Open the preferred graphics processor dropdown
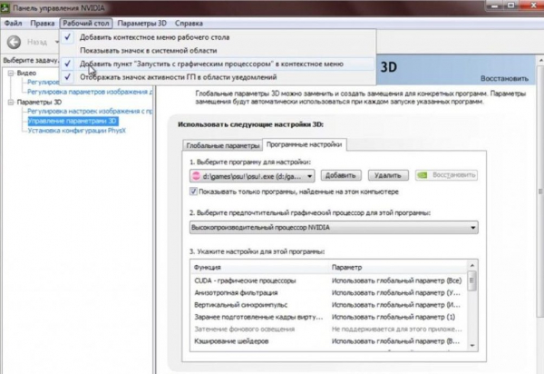Screen dimensions: 544x374 click(x=334, y=228)
